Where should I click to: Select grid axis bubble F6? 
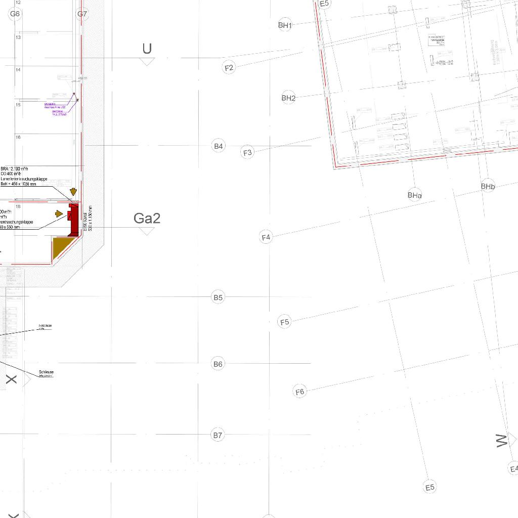[300, 391]
